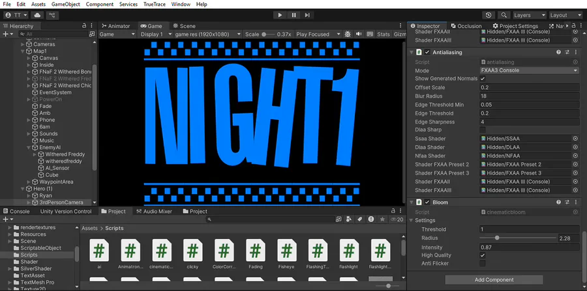587x291 pixels.
Task: Click the Pause button in the toolbar
Action: pos(293,15)
